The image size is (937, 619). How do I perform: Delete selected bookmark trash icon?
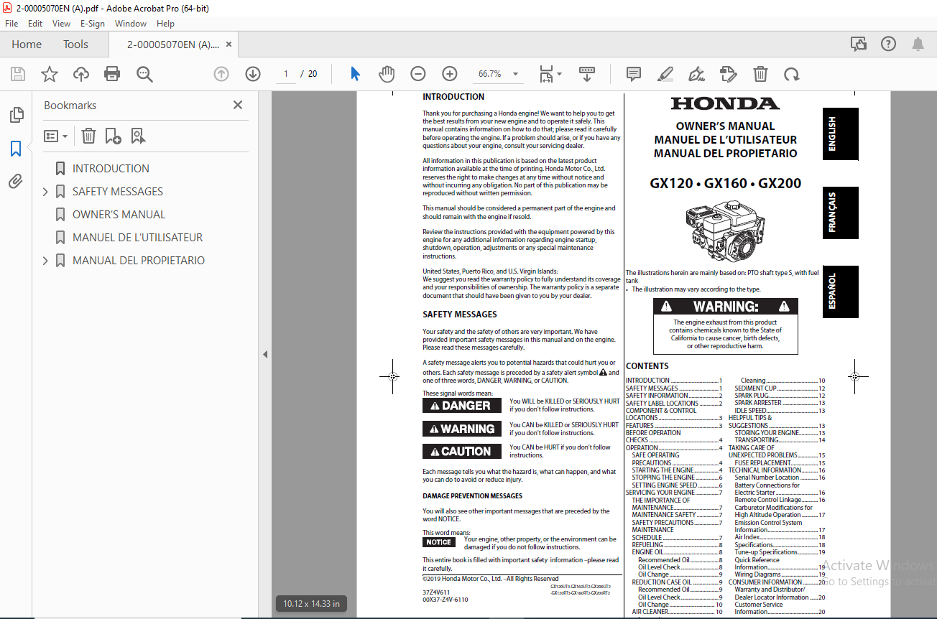click(x=88, y=136)
